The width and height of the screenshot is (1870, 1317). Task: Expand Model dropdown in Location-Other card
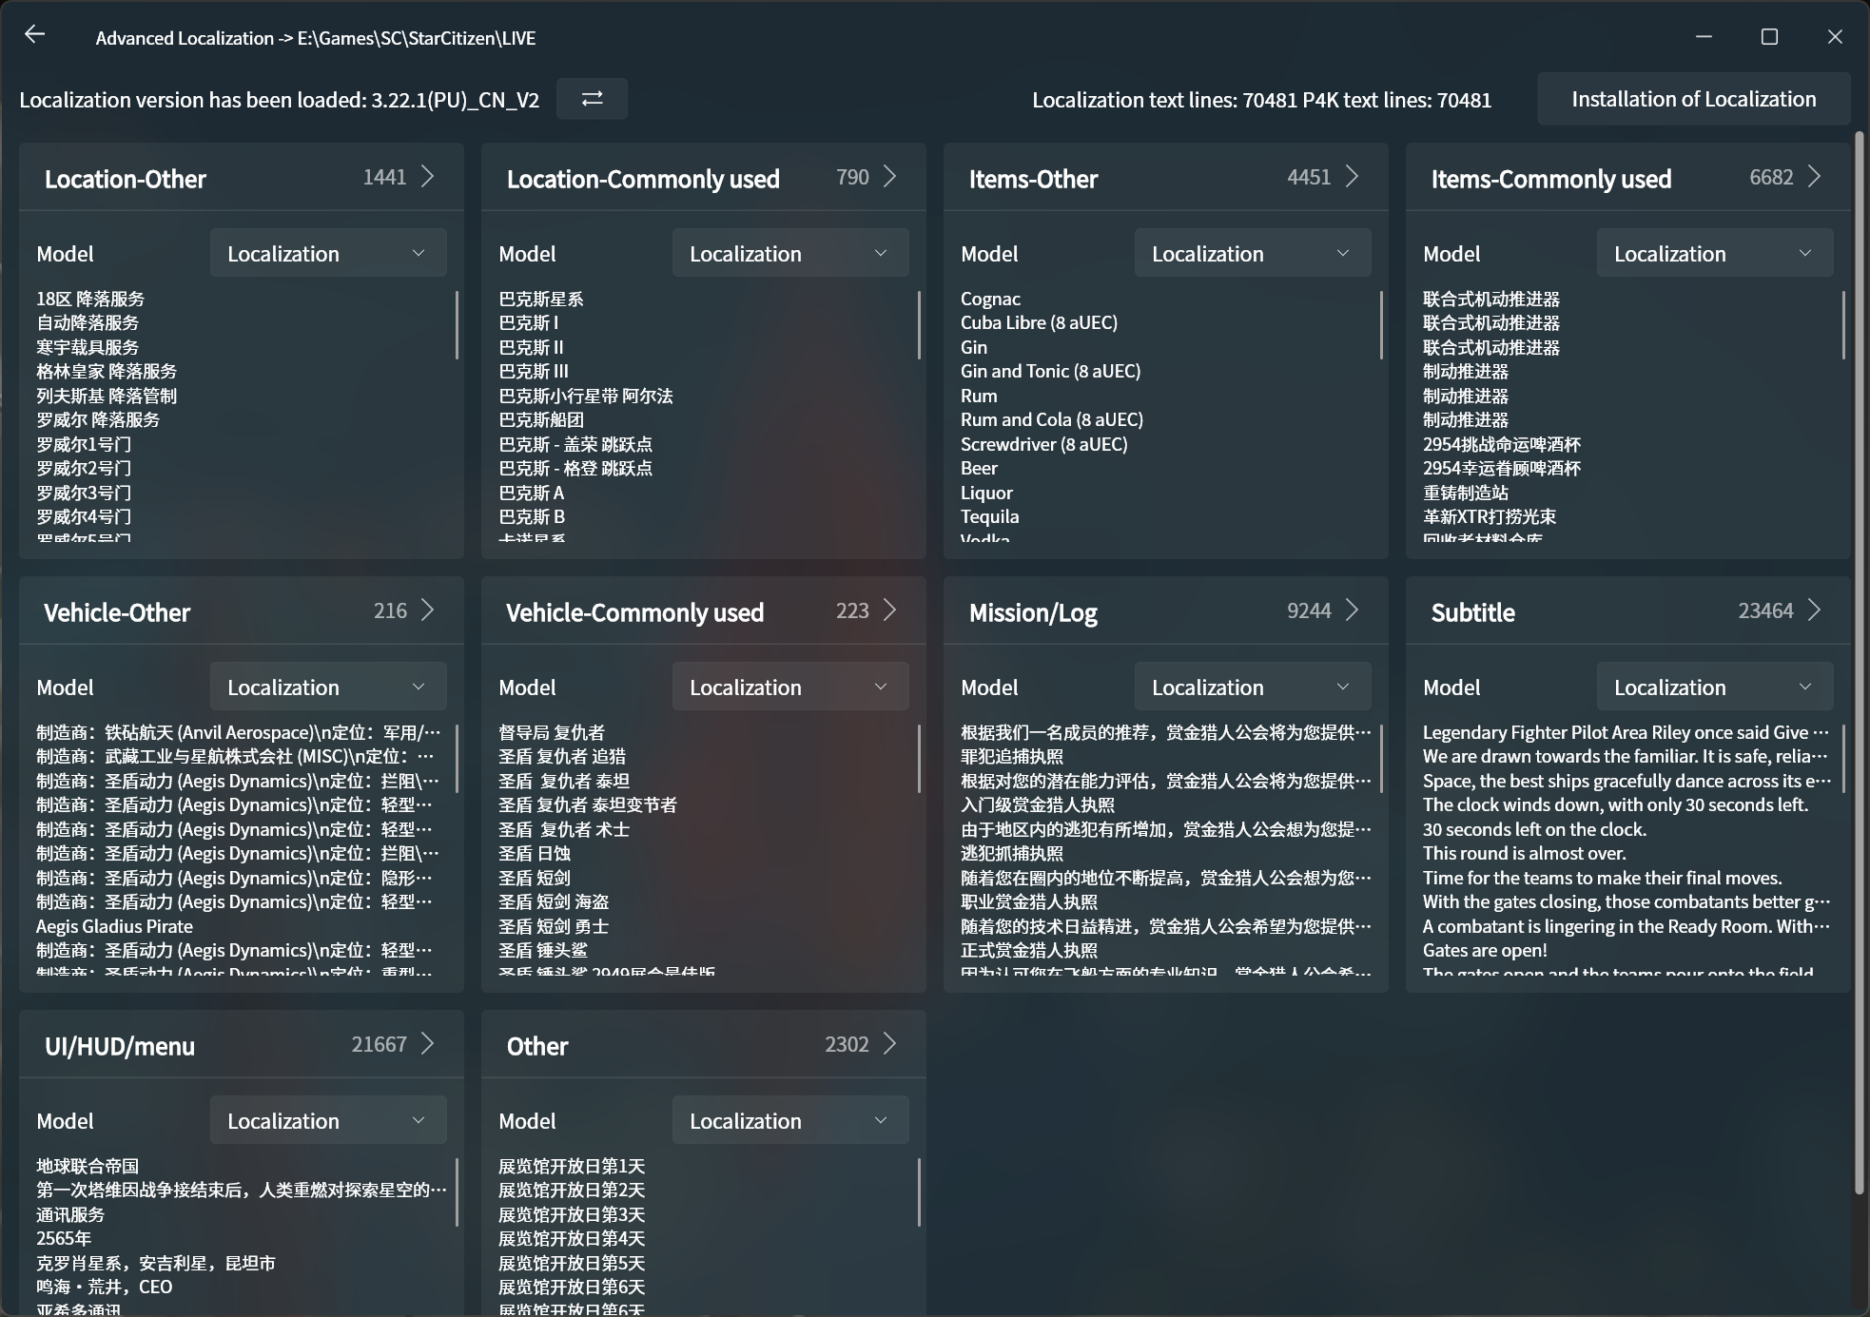click(328, 253)
